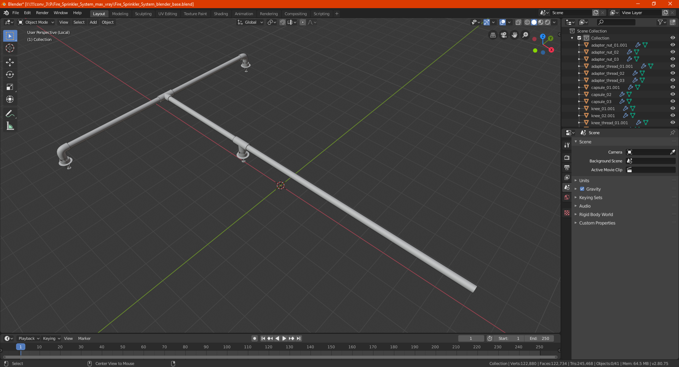Open the File menu
679x367 pixels.
(x=16, y=13)
